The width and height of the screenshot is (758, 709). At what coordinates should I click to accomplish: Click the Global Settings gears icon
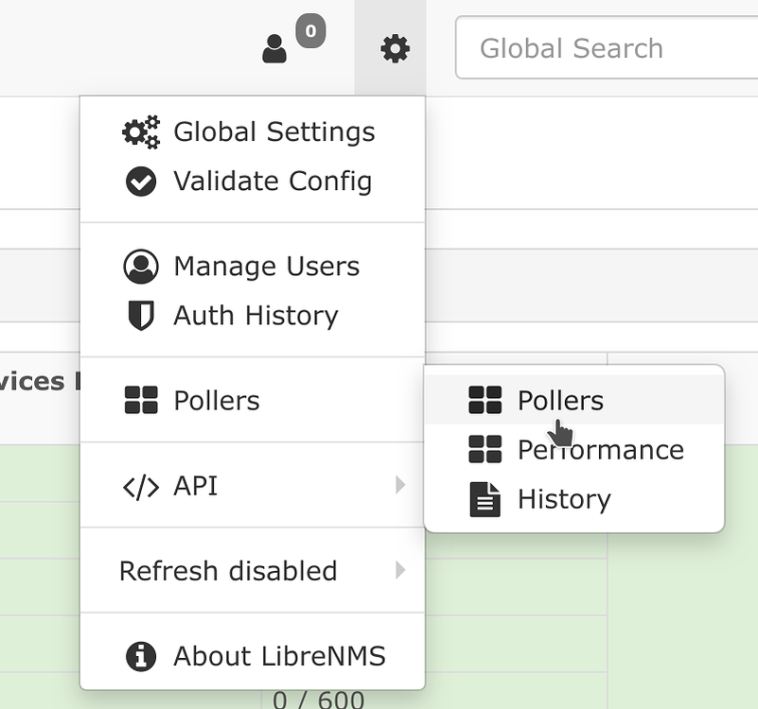pyautogui.click(x=141, y=131)
